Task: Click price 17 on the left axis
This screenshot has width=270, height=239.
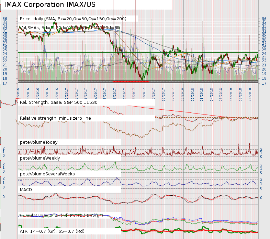Action: pyautogui.click(x=5, y=83)
